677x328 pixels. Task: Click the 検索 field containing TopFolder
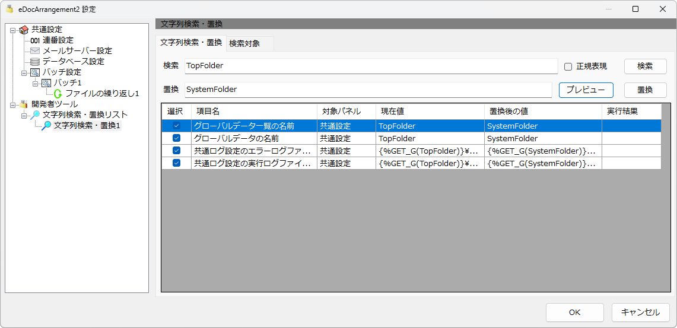[371, 66]
